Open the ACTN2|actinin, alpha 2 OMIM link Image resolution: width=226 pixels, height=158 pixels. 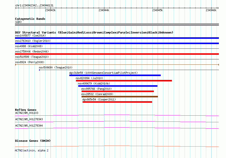point(31,150)
